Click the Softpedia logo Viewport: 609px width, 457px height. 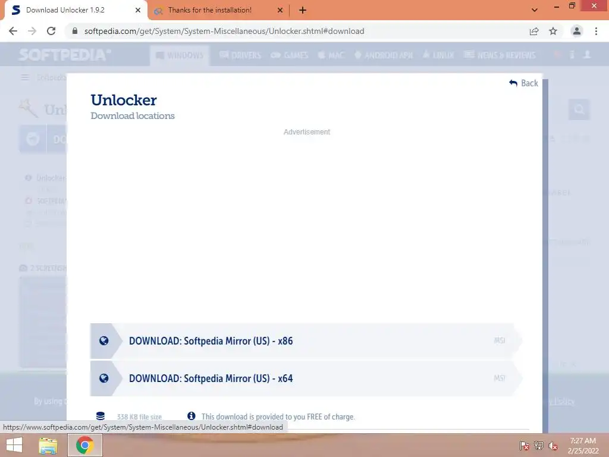click(x=65, y=55)
